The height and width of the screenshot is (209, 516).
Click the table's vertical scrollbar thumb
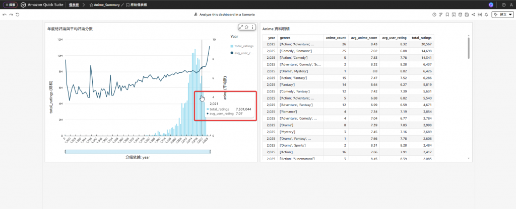click(469, 48)
